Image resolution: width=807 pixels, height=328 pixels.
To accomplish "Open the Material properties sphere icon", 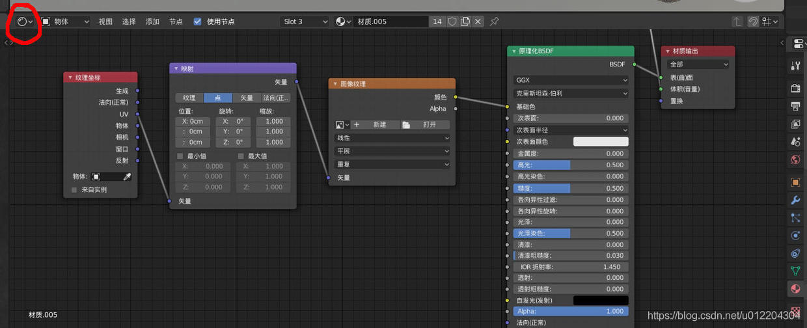I will (795, 289).
